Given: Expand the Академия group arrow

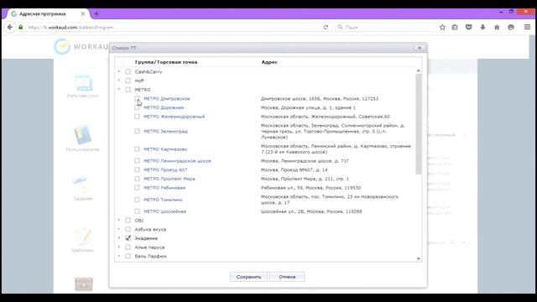Looking at the screenshot, I should tap(119, 238).
